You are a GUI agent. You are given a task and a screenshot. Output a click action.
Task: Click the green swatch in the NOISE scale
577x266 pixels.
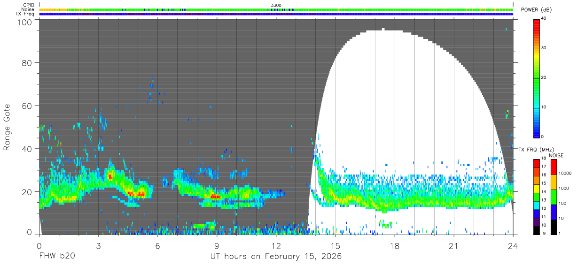point(554,197)
